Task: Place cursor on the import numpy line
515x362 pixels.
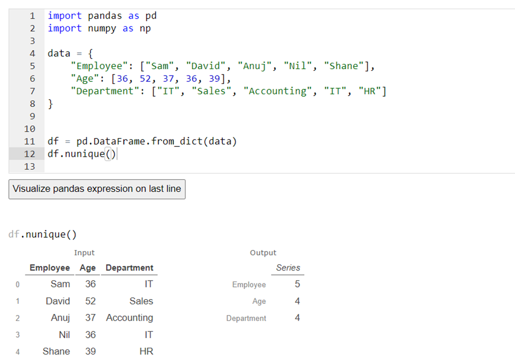Action: 99,29
